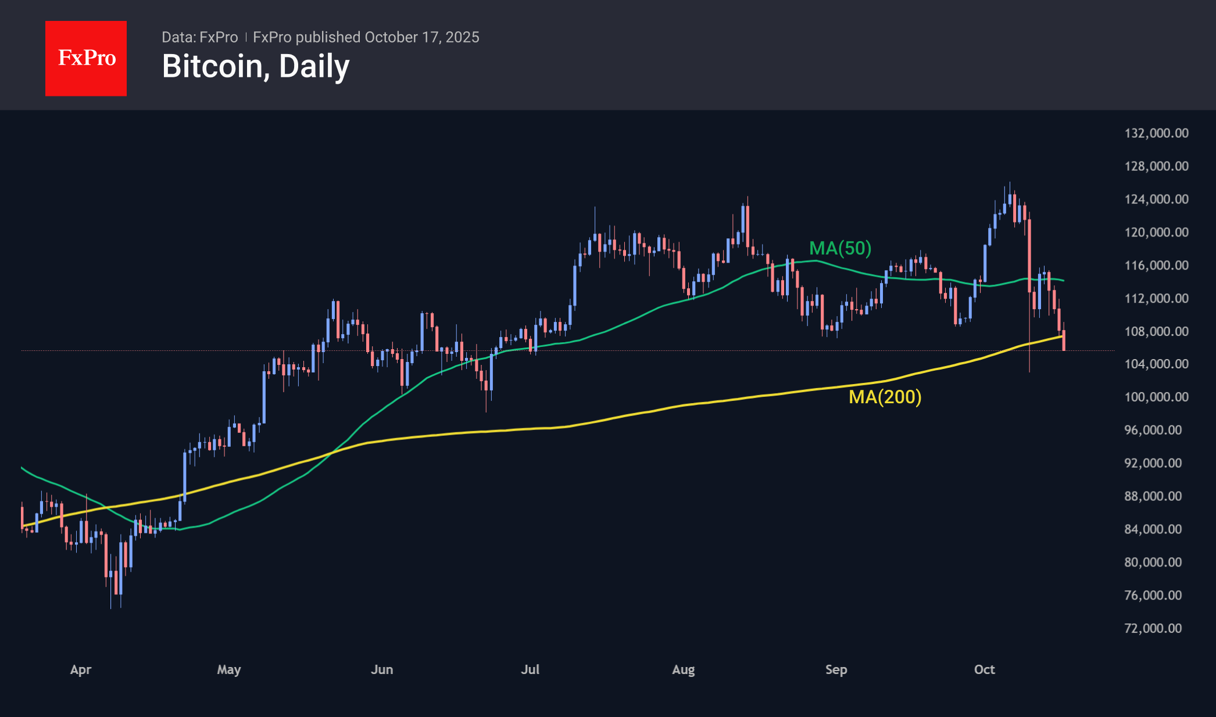
Task: Click the Sep month marker
Action: (836, 669)
